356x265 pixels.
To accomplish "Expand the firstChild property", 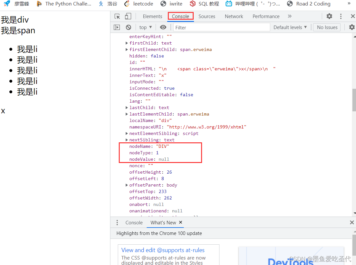I will click(x=127, y=43).
